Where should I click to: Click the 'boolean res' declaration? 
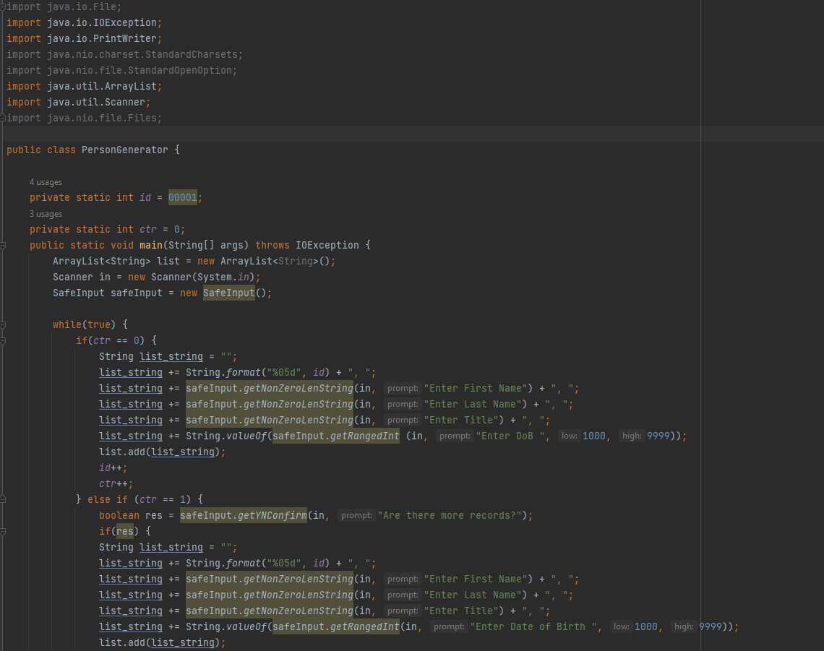(130, 515)
